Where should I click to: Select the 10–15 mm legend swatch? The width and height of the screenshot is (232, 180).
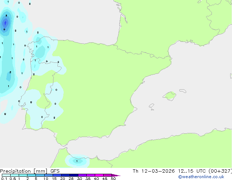(48, 175)
